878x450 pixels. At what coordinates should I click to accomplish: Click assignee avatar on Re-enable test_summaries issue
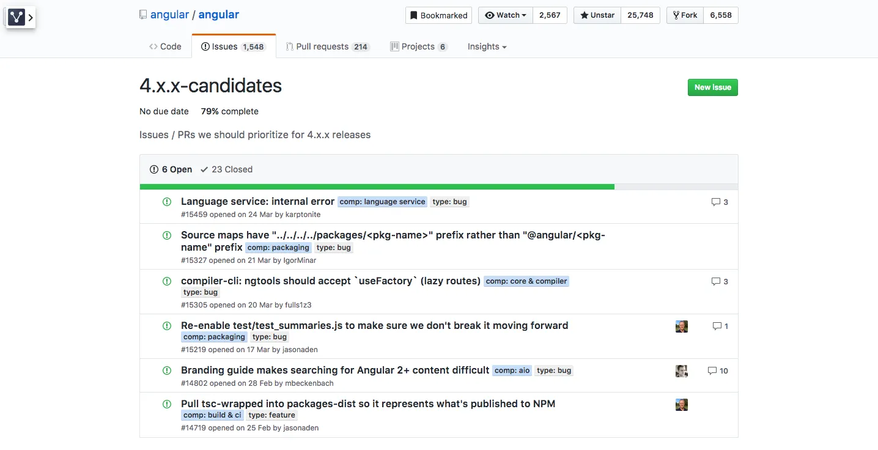point(682,326)
